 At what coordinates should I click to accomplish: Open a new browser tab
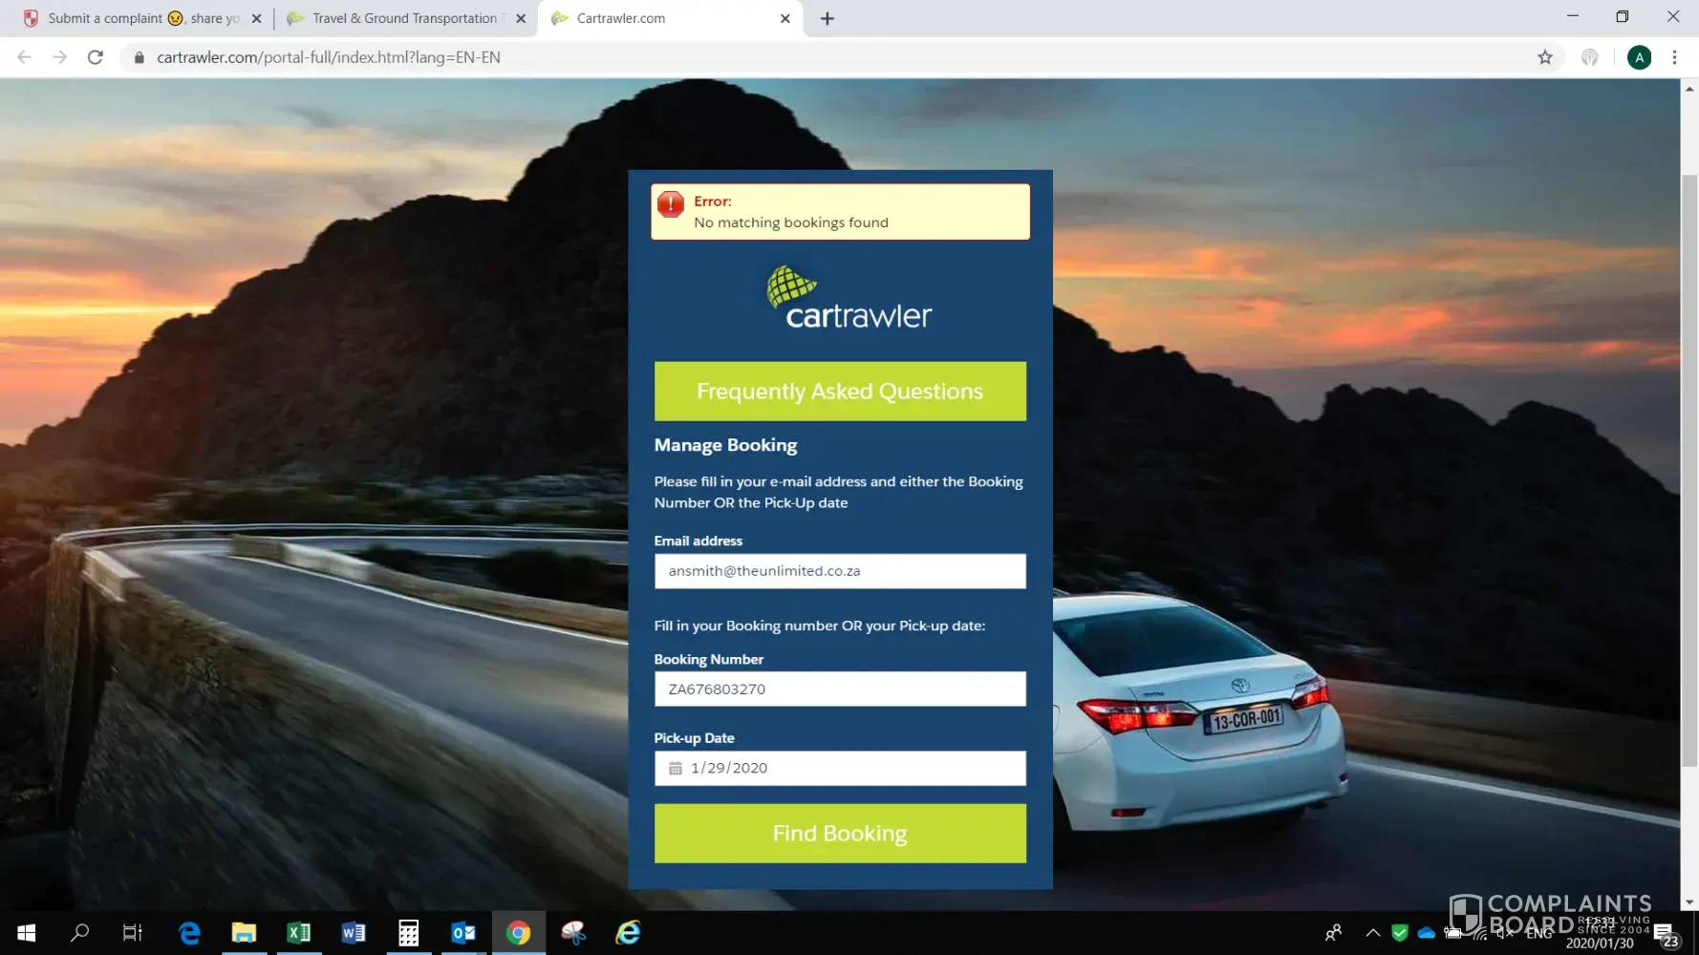(x=828, y=18)
